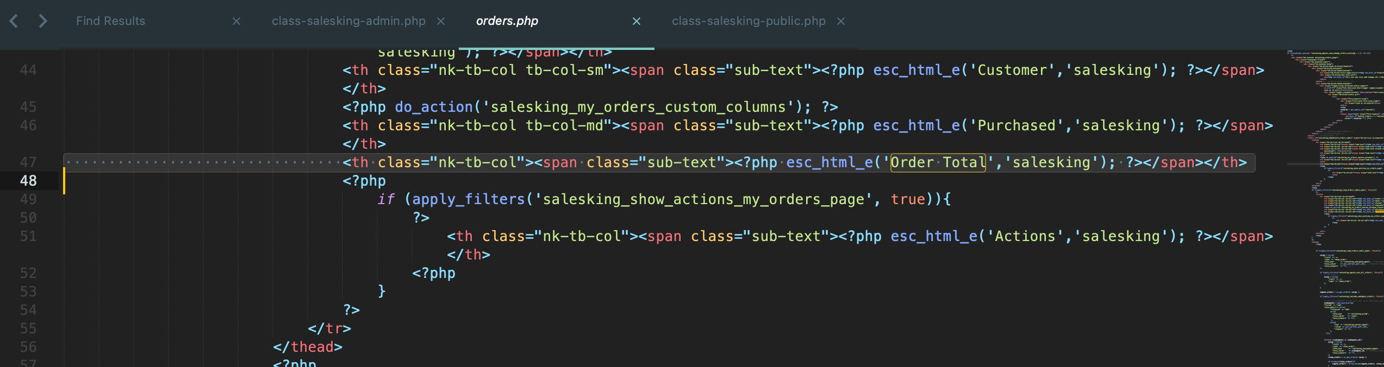Click the <?php tag on line 48

pos(364,181)
